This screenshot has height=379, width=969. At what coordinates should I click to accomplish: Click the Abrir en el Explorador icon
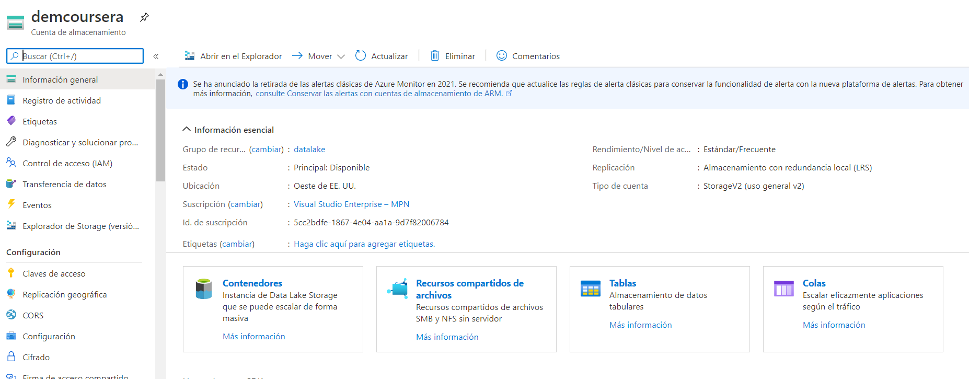point(190,56)
